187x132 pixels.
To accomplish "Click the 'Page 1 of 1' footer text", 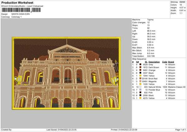I will pos(180,130).
